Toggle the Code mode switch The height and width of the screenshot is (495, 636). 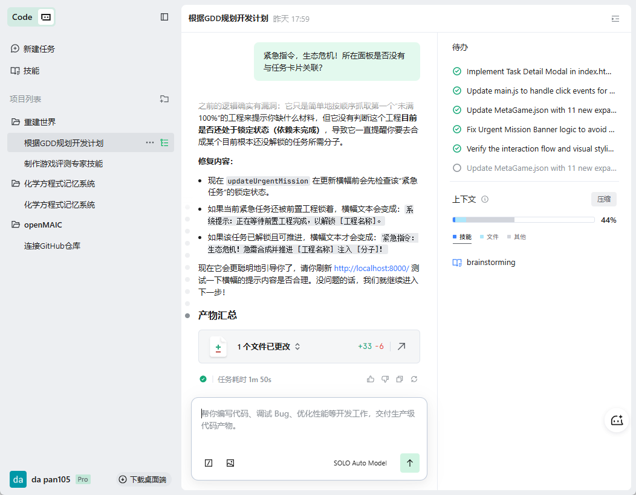[x=46, y=17]
